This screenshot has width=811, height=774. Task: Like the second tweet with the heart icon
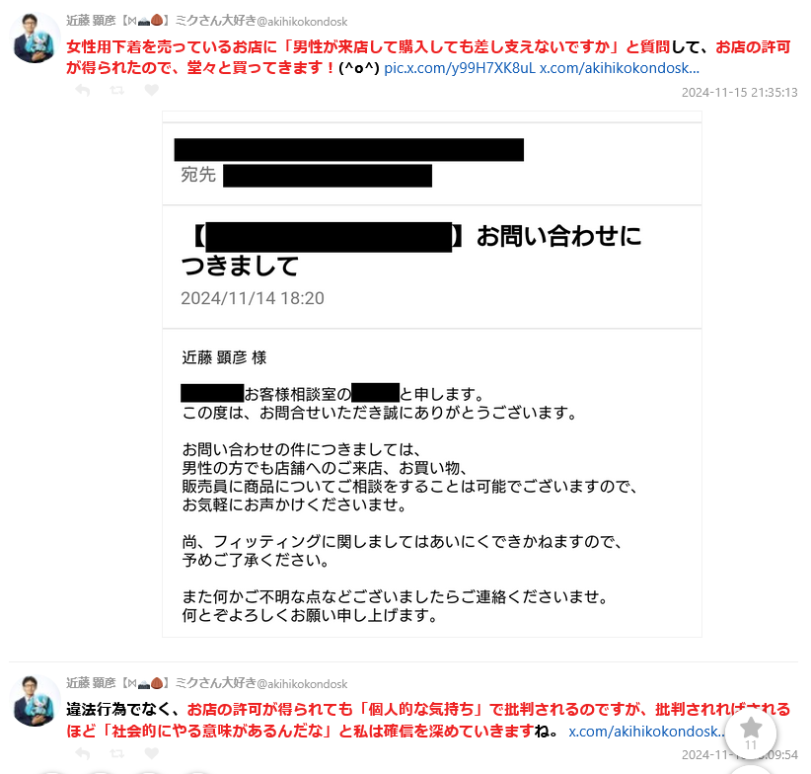pyautogui.click(x=152, y=753)
